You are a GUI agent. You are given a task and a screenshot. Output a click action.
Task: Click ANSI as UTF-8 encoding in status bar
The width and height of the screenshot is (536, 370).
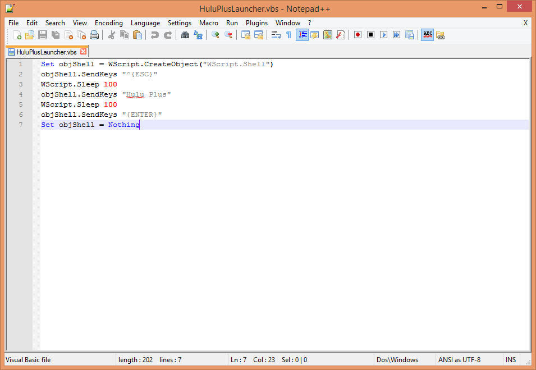[460, 360]
